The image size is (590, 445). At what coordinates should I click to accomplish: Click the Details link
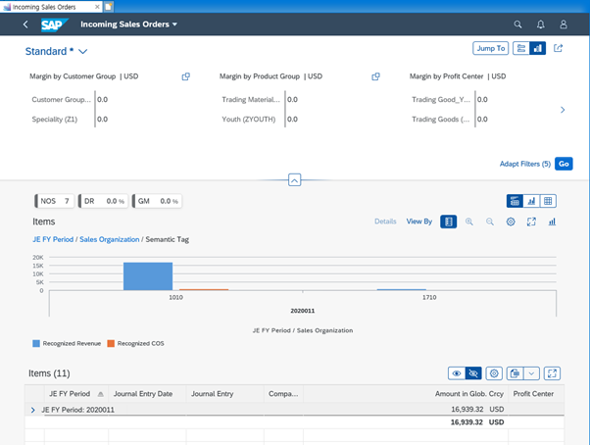(385, 222)
